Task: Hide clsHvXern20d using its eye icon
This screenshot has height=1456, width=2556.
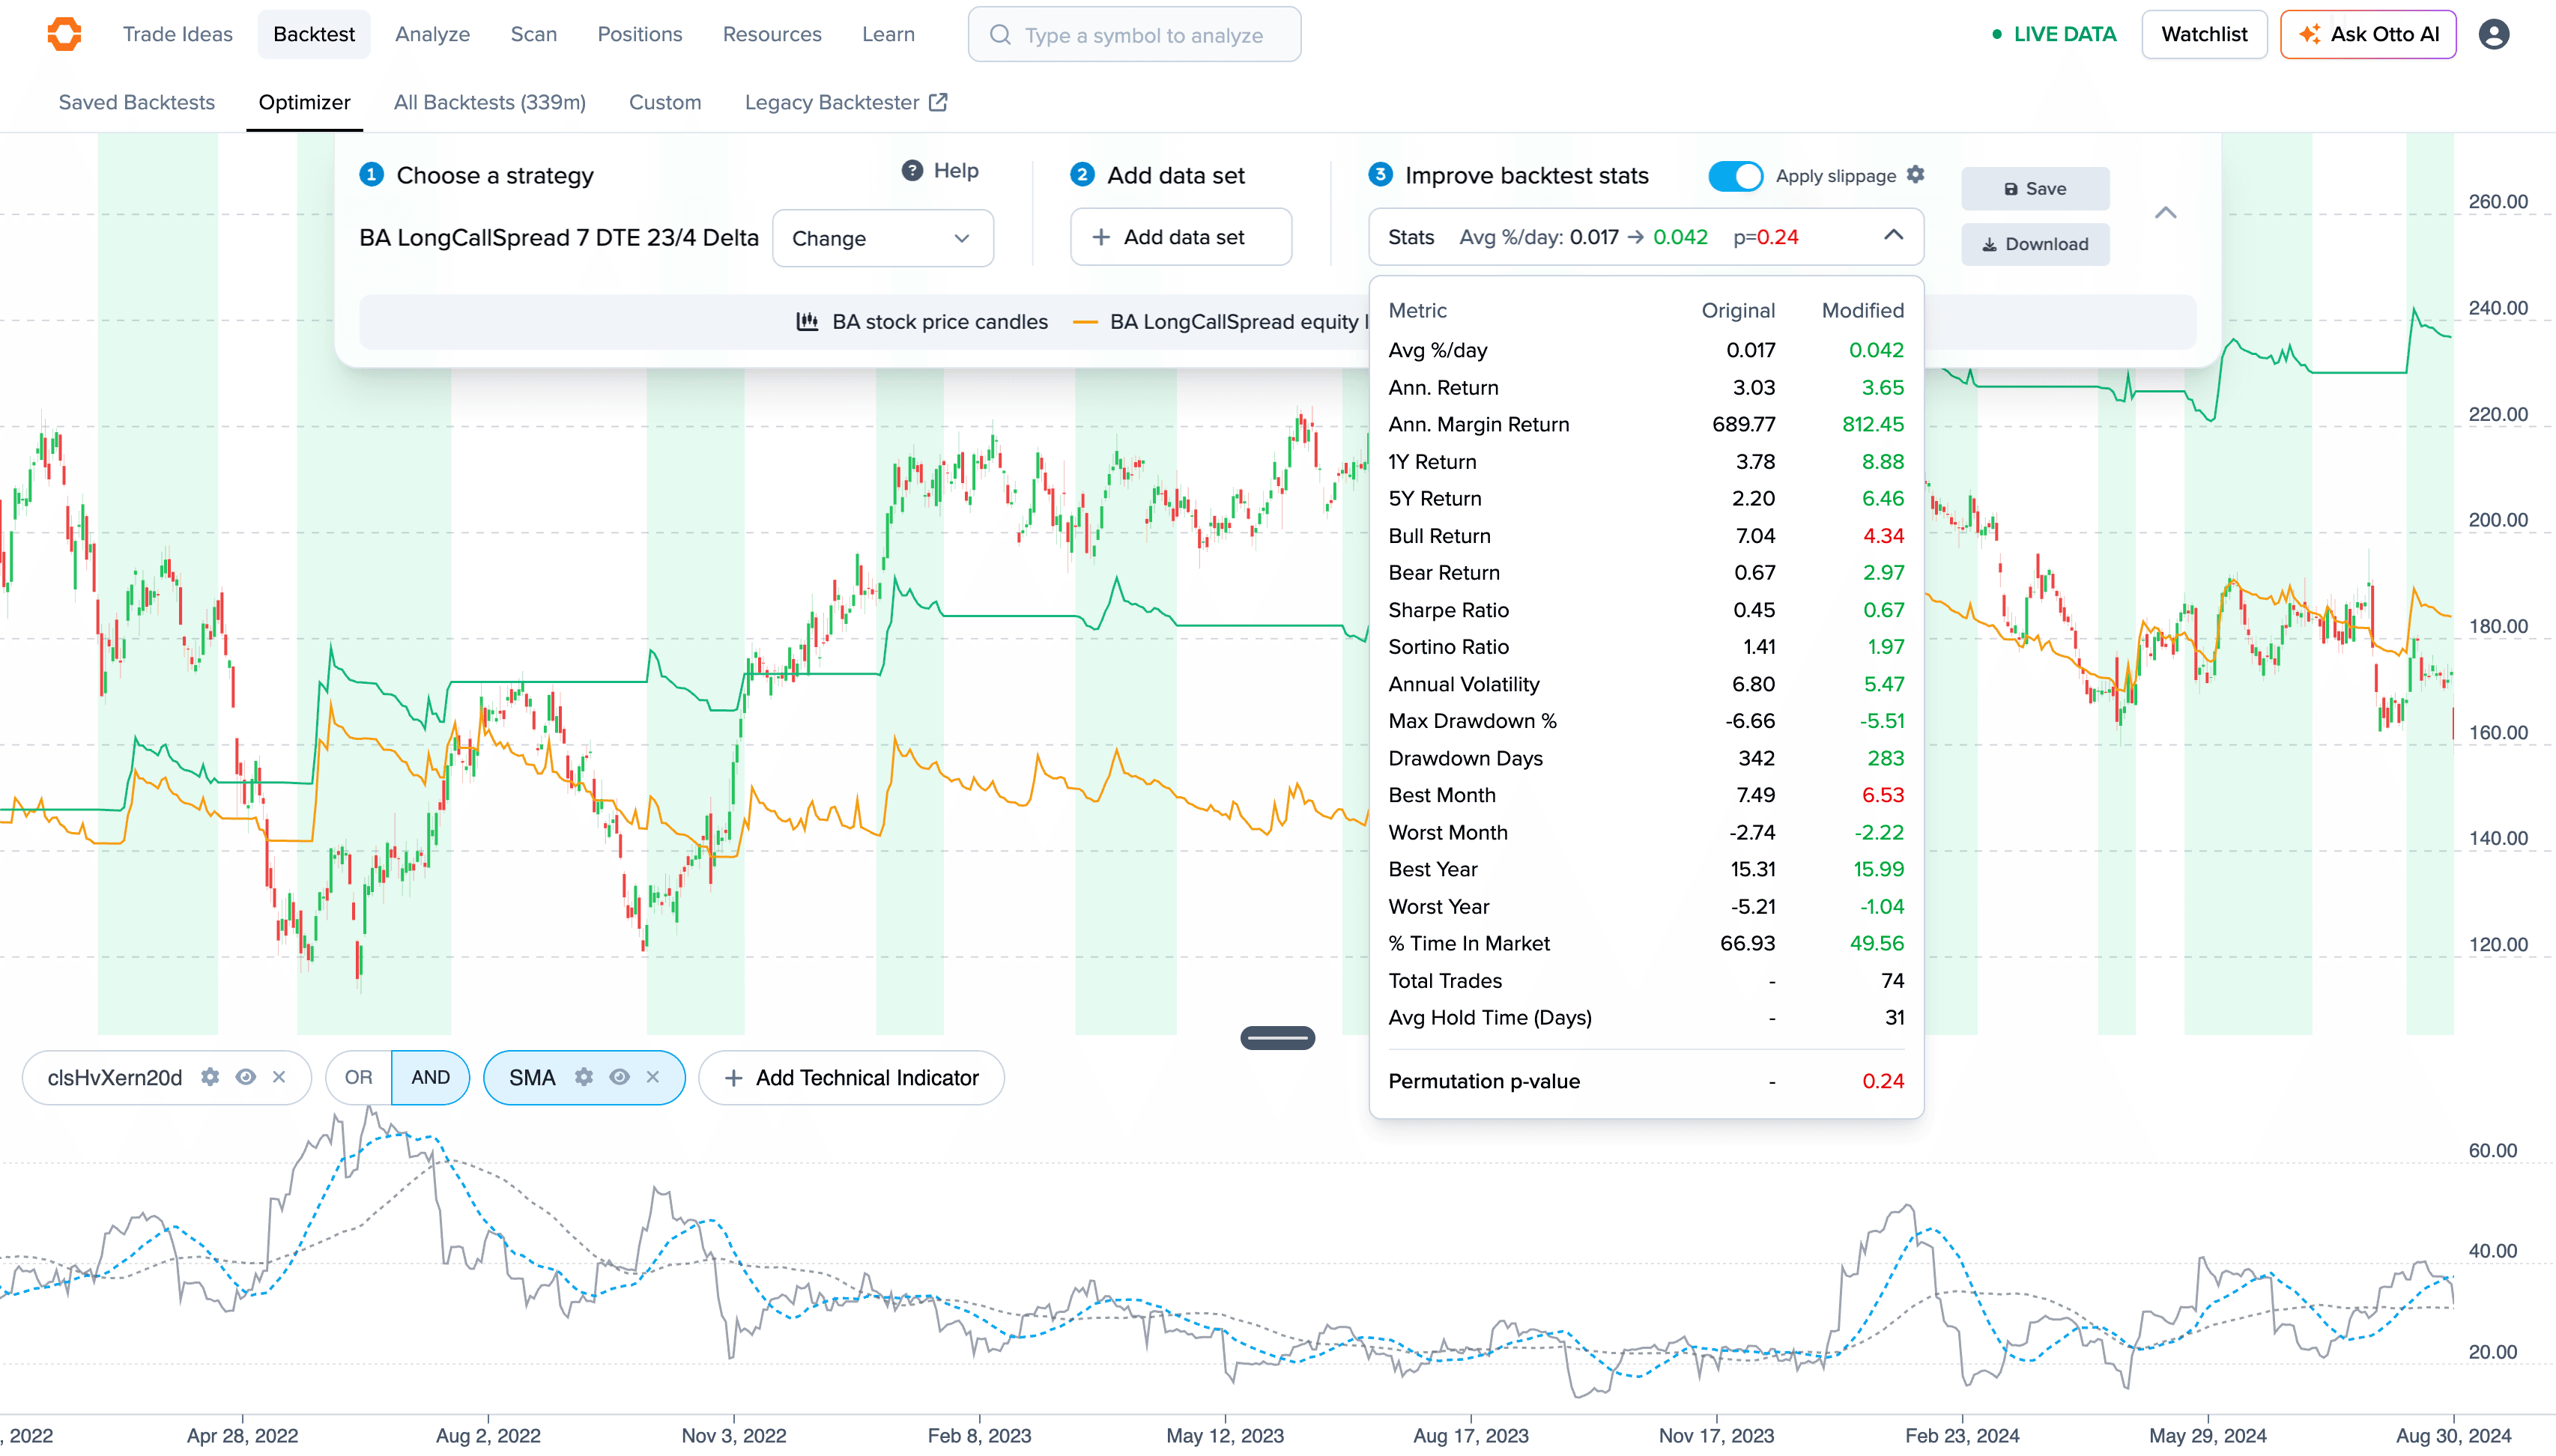Action: [245, 1077]
